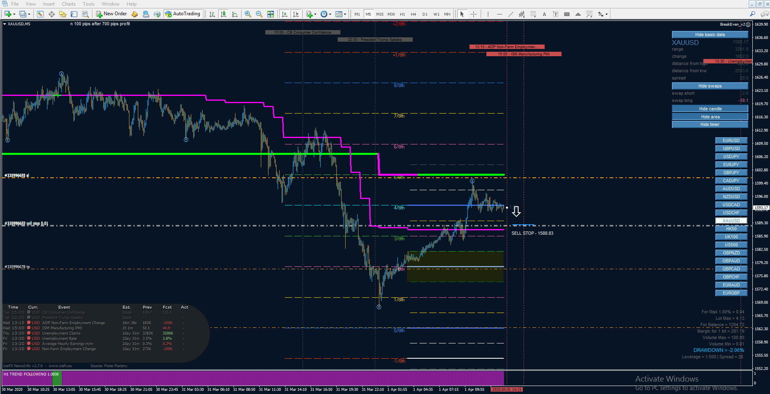Click the Hide timer button
770x394 pixels.
coord(710,124)
